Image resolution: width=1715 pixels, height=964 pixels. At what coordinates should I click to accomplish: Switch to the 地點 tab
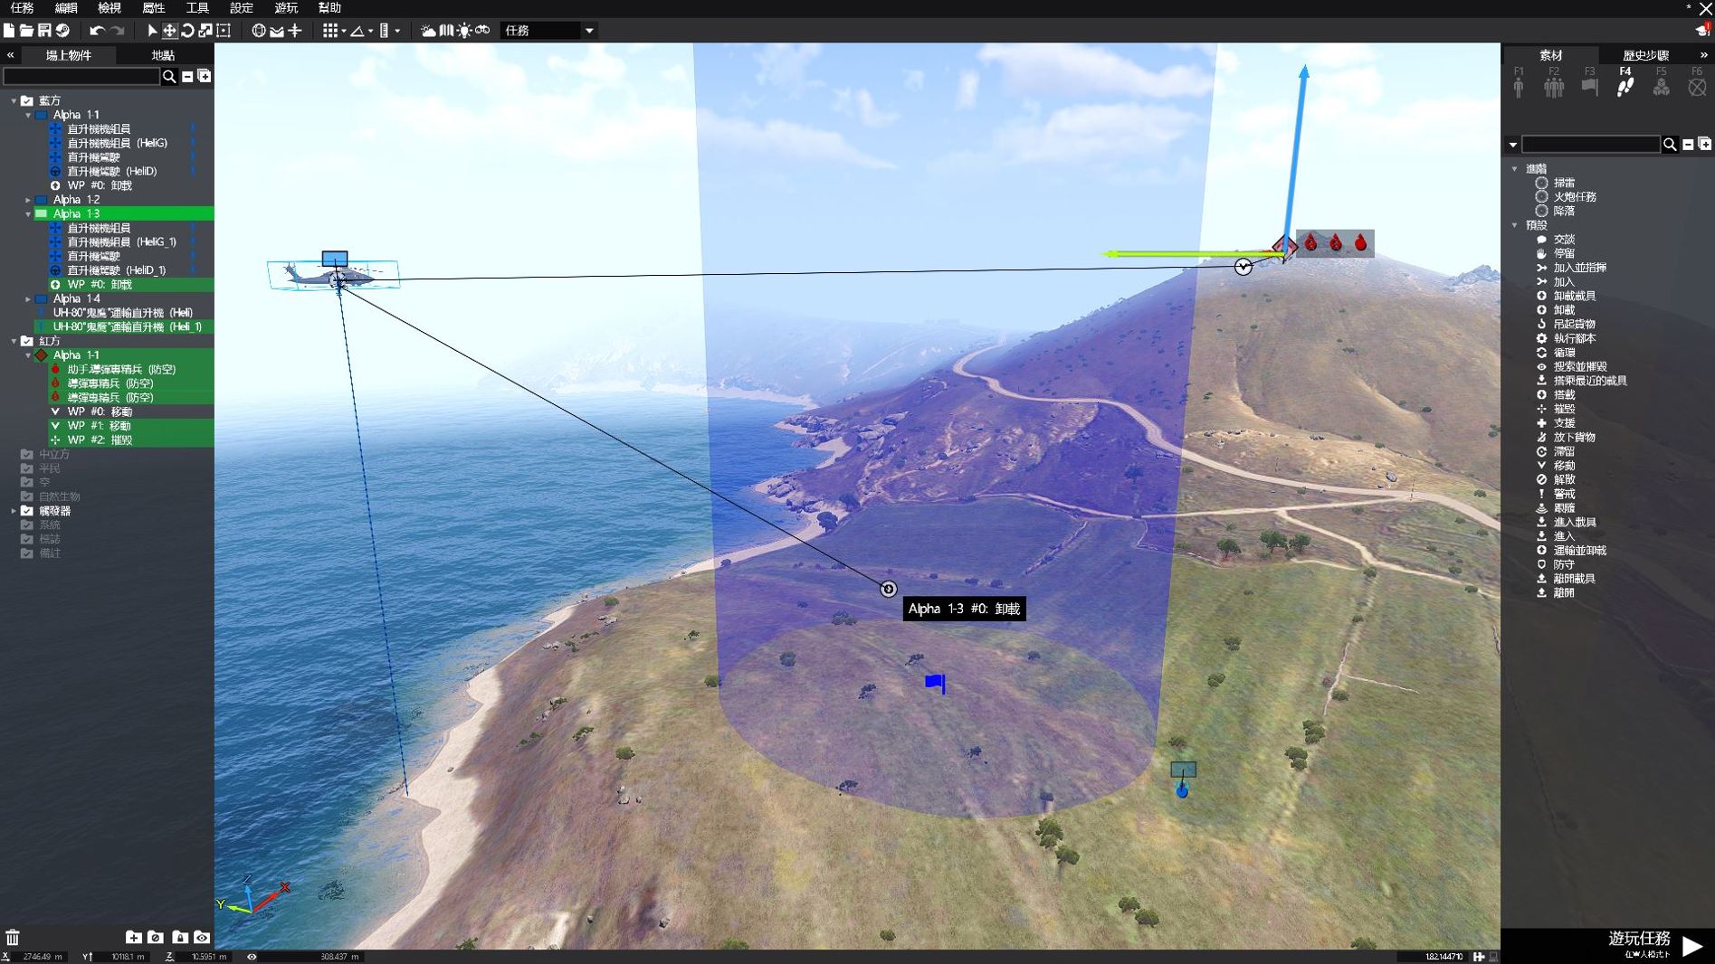coord(163,55)
